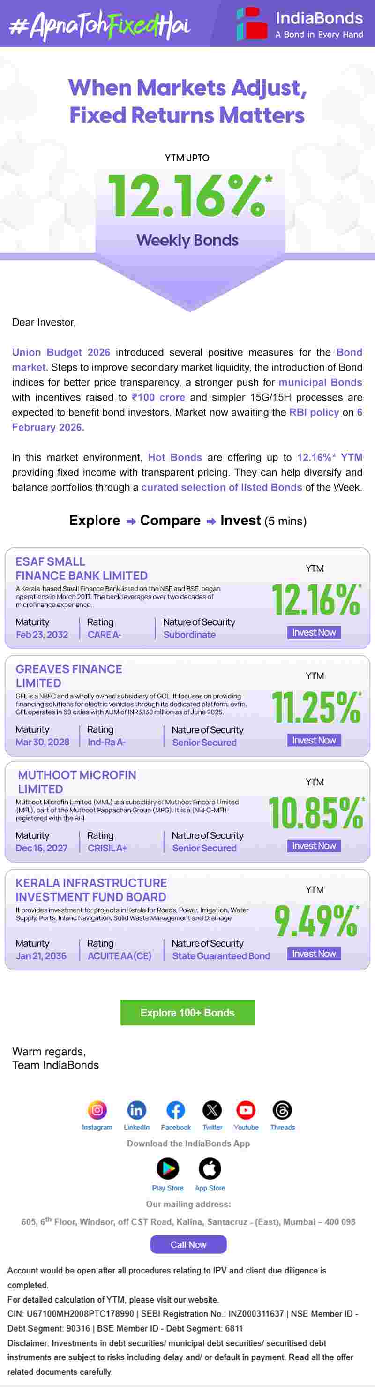This screenshot has width=375, height=1387.
Task: Tap the Apple App Store icon
Action: pos(210,1168)
